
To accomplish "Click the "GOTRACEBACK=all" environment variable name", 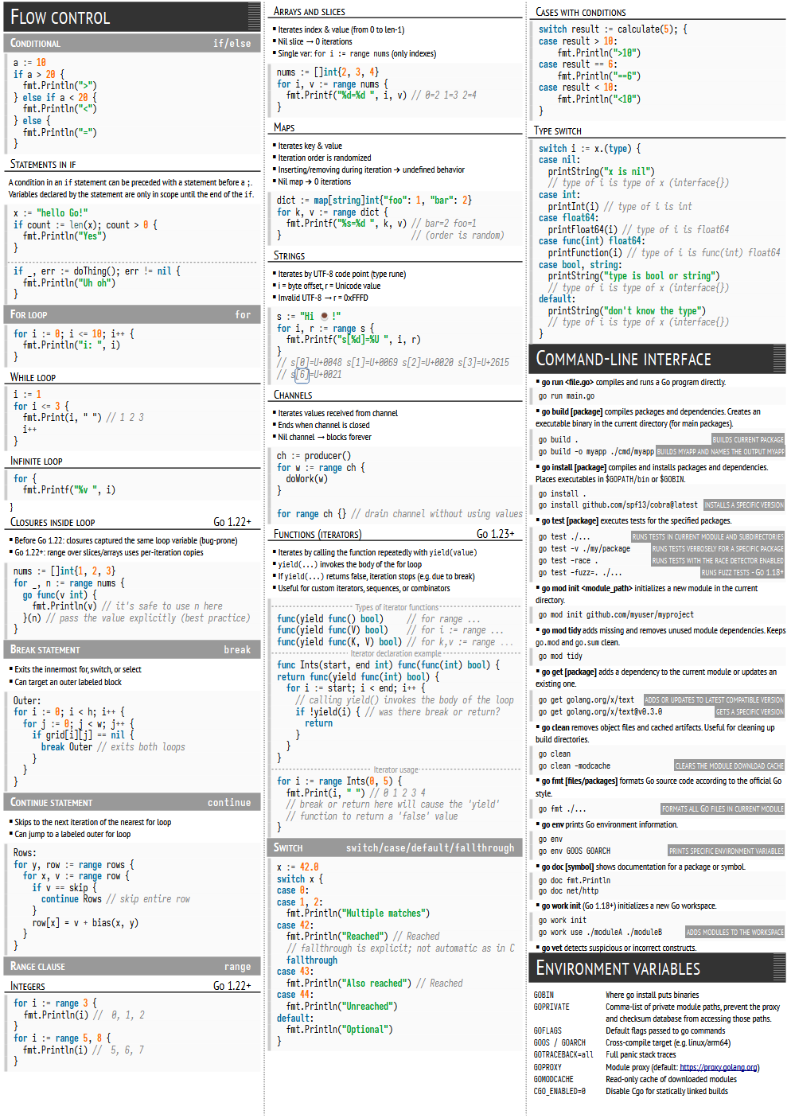I will (x=563, y=1054).
